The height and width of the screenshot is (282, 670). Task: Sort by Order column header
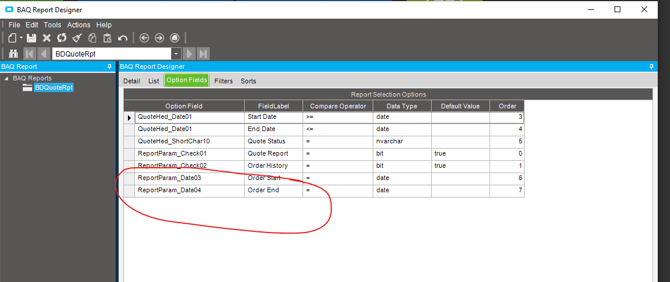tap(507, 106)
